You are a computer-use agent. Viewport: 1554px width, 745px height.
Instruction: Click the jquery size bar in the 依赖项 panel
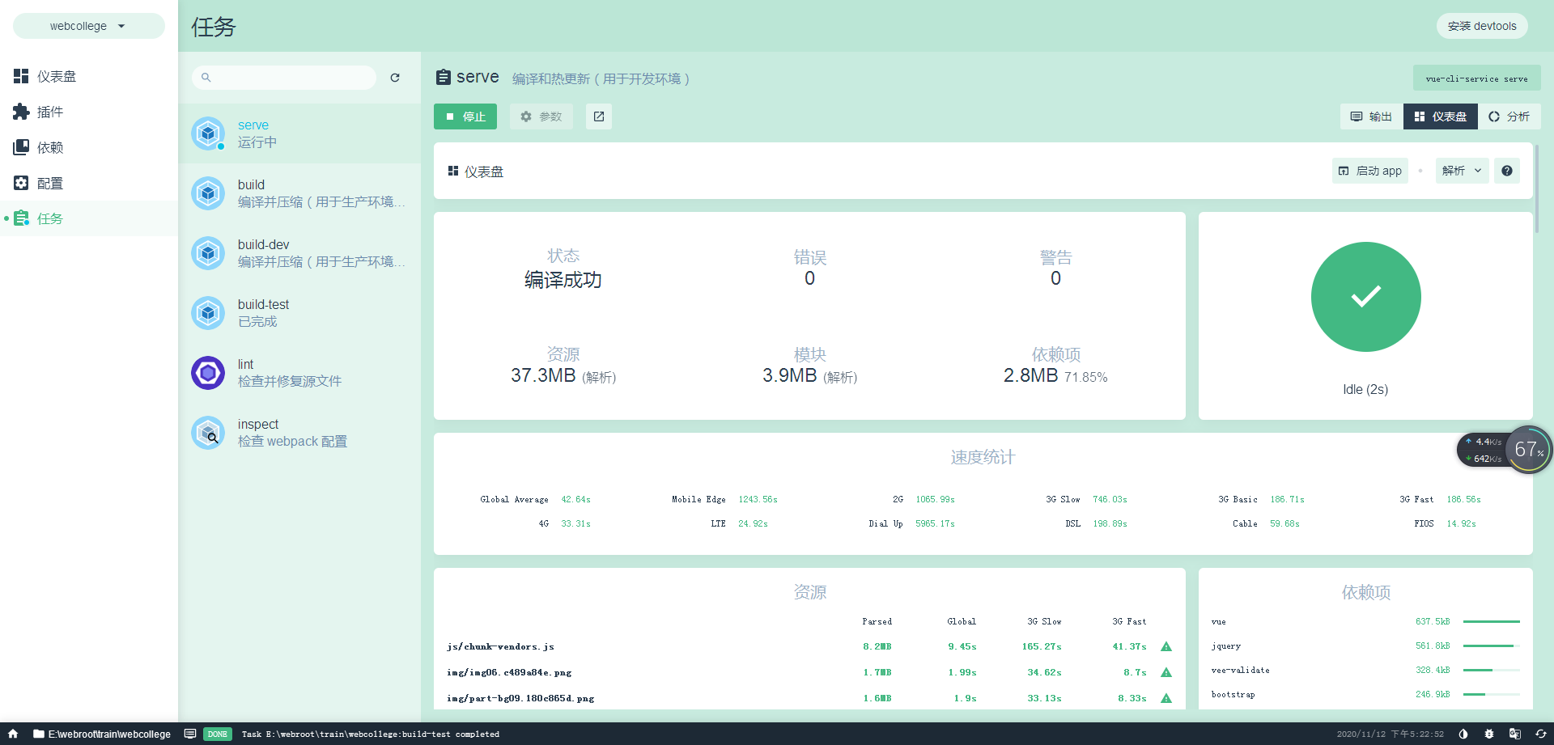click(1492, 646)
